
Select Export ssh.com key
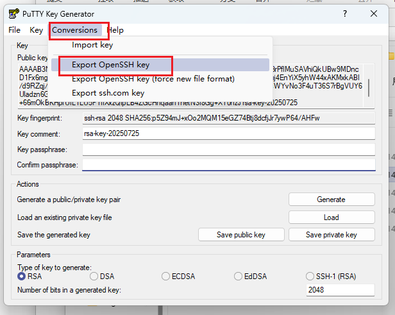point(108,93)
